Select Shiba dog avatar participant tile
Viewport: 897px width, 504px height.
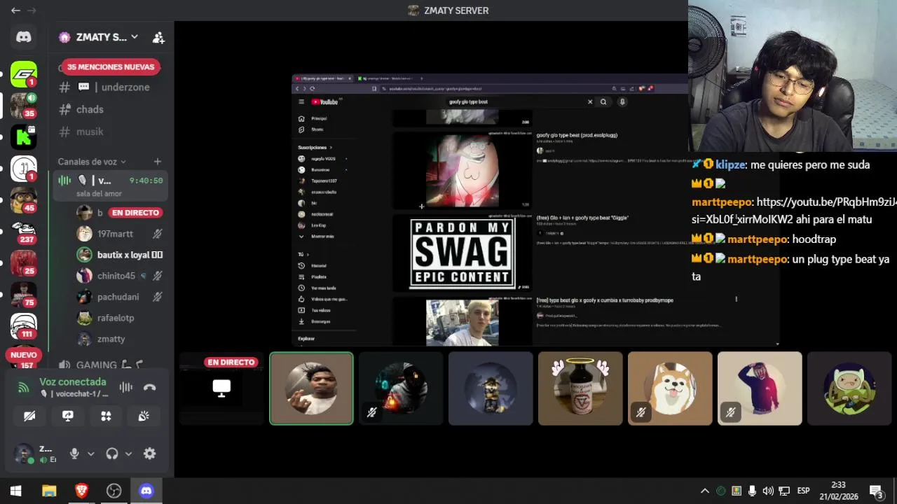[670, 388]
